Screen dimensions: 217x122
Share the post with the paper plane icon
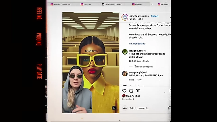click(138, 90)
